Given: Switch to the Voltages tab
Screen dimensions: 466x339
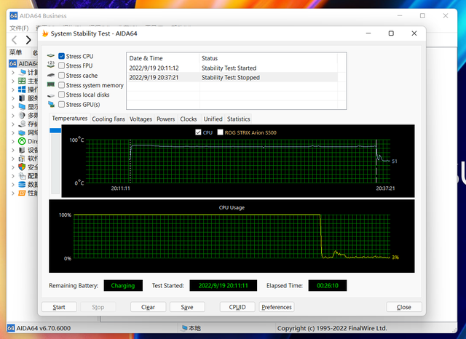Looking at the screenshot, I should click(141, 119).
